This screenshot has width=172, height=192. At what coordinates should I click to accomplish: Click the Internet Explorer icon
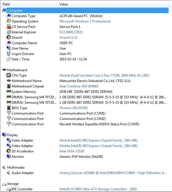(x=9, y=32)
